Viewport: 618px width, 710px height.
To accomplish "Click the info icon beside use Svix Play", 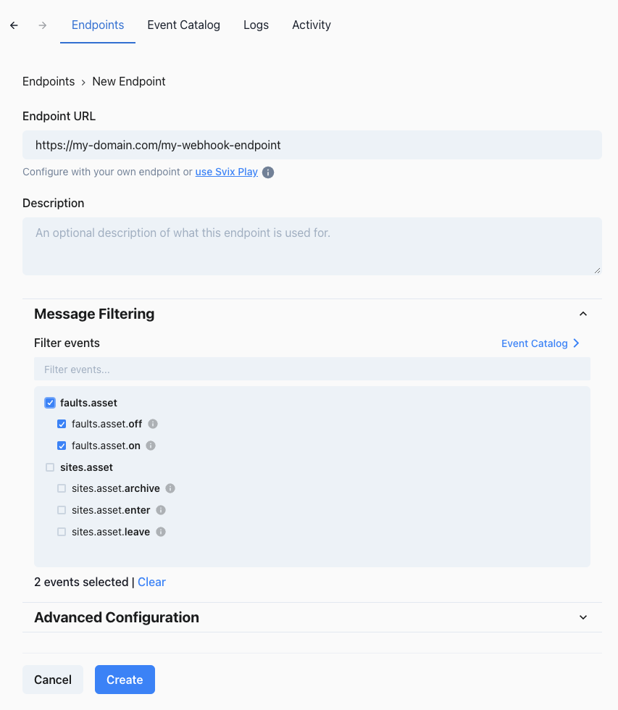I will click(x=268, y=172).
